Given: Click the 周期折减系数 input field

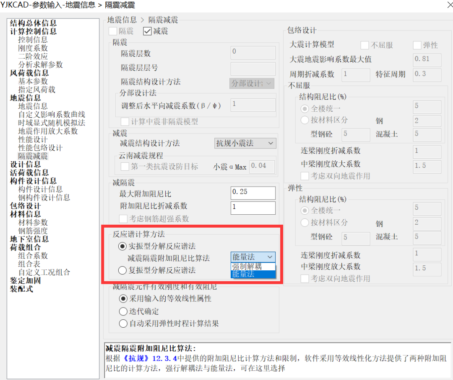Looking at the screenshot, I should [x=356, y=75].
